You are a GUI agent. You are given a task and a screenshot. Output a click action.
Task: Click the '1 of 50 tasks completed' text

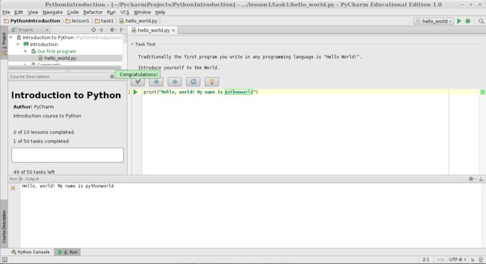41,141
